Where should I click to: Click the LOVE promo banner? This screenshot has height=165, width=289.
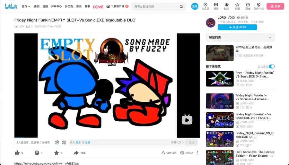[98, 7]
